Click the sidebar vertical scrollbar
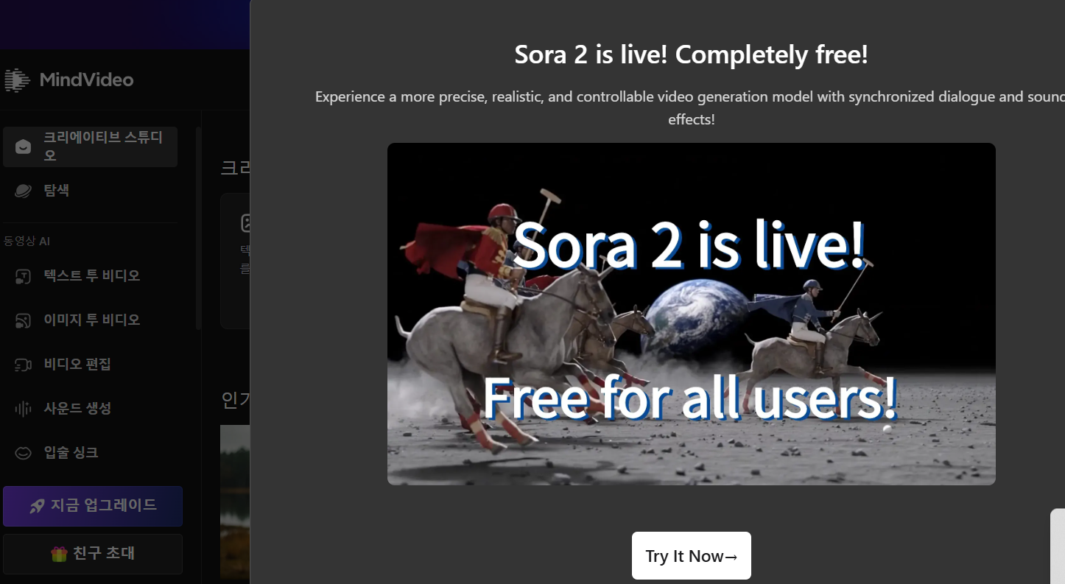The height and width of the screenshot is (584, 1065). point(198,228)
